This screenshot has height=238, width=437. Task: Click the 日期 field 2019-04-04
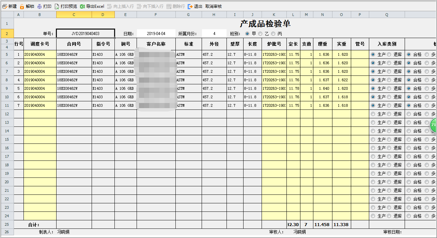pos(156,34)
